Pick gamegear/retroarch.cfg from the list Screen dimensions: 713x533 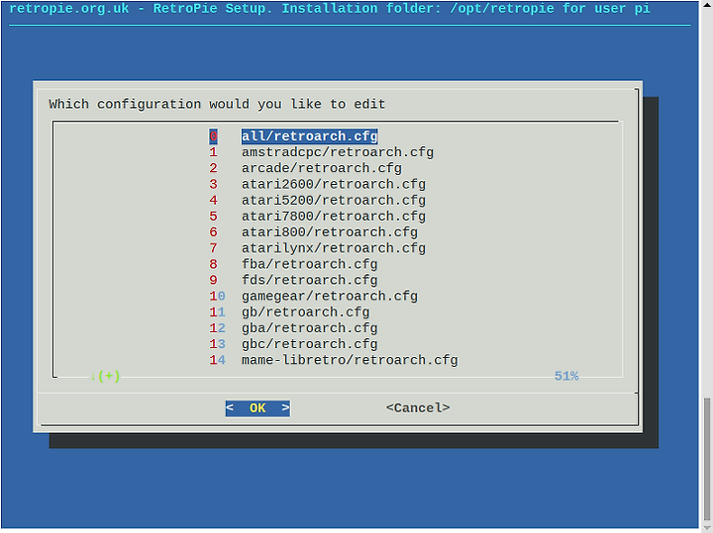(330, 296)
